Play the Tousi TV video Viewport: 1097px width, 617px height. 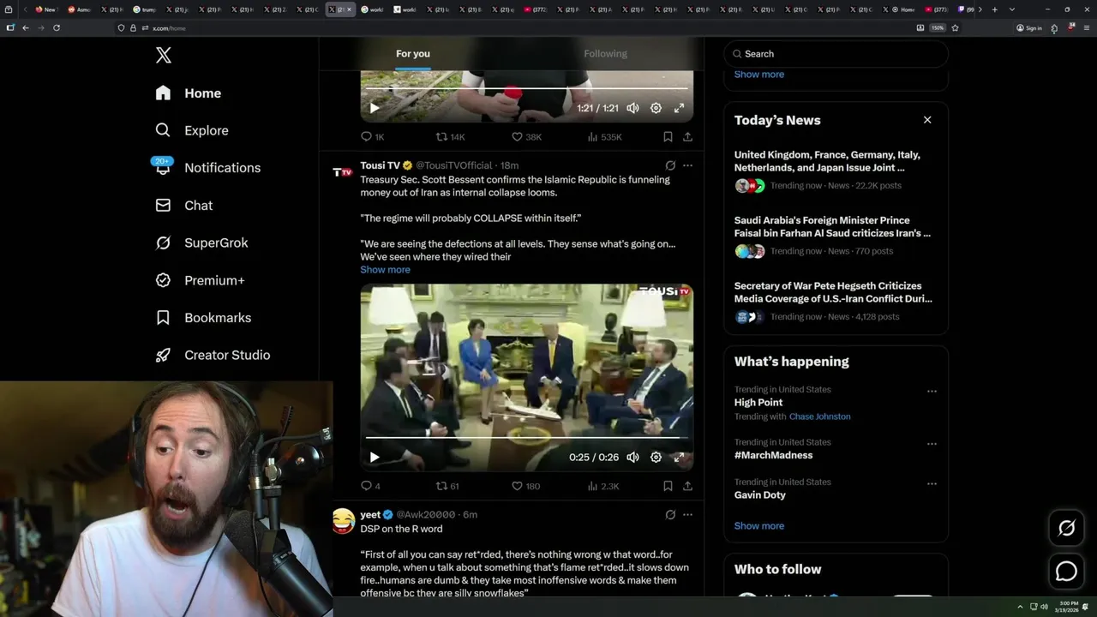tap(375, 458)
